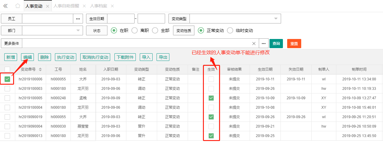The width and height of the screenshot is (383, 148).
Task: Expand the 变动类型 dropdown
Action: (276, 19)
